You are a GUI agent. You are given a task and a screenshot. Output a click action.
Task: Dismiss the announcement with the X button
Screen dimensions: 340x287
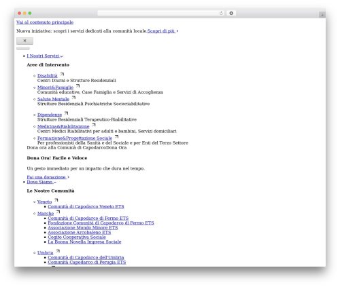pyautogui.click(x=24, y=41)
